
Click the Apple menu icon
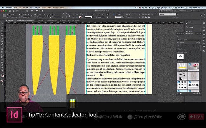(2, 7)
